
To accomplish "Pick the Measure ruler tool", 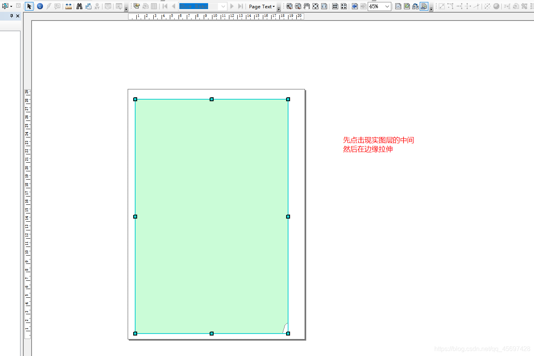I will tap(69, 6).
